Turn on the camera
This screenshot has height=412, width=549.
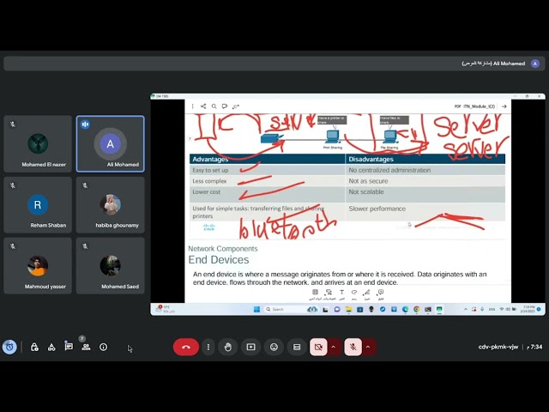click(x=318, y=347)
